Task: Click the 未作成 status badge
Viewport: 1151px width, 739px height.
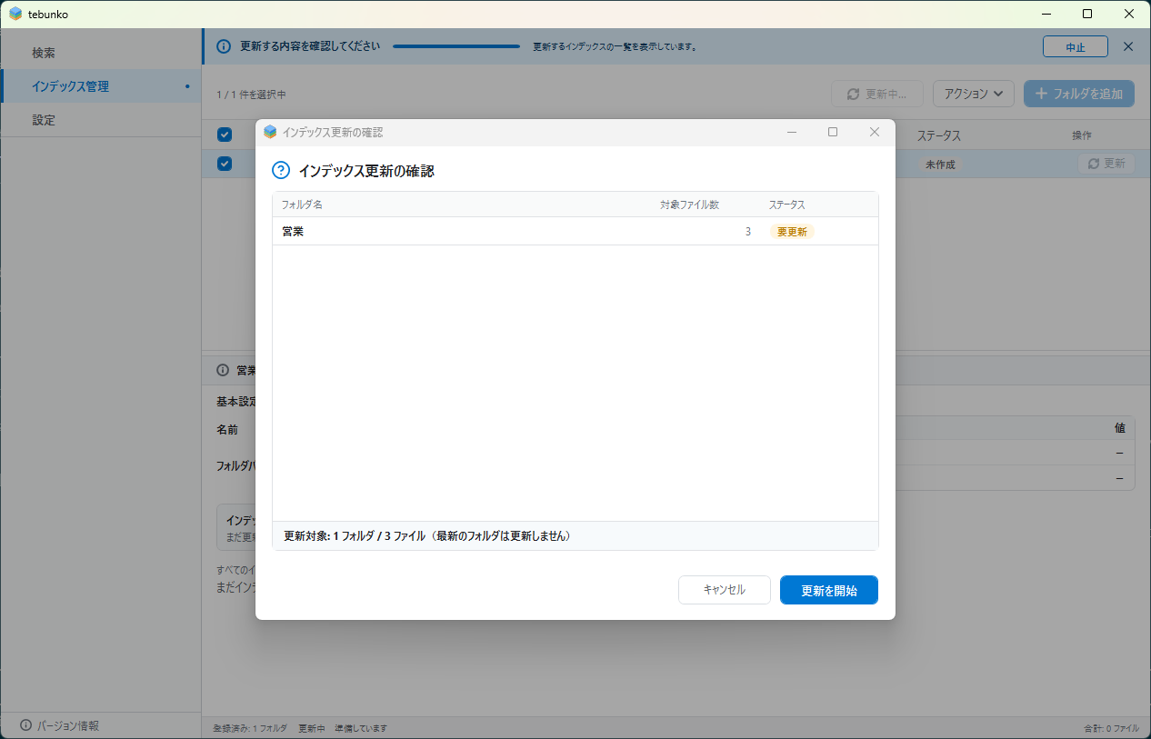Action: (x=940, y=165)
